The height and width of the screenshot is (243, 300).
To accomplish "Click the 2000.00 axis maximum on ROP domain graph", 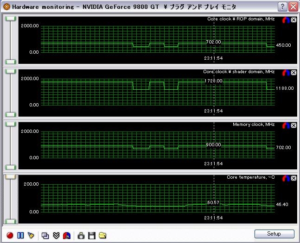I will pyautogui.click(x=30, y=26).
